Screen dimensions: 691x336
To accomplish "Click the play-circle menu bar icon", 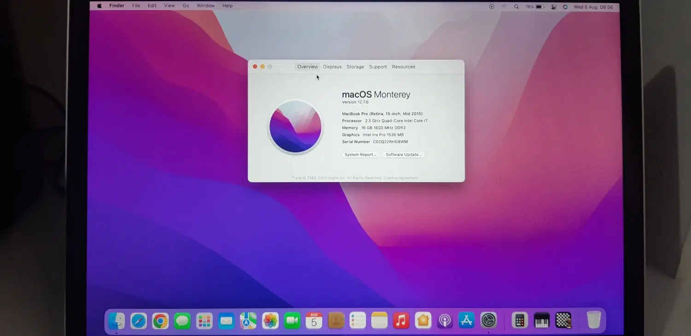I will (492, 7).
